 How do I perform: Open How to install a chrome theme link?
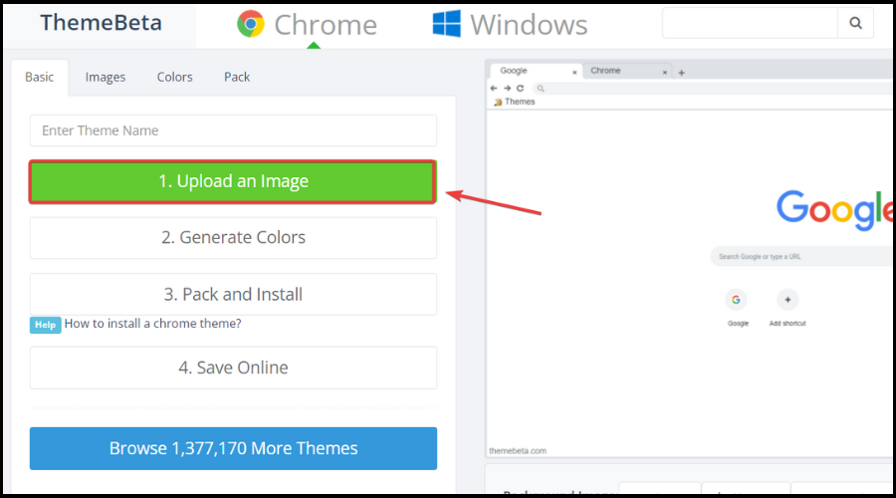coord(152,324)
